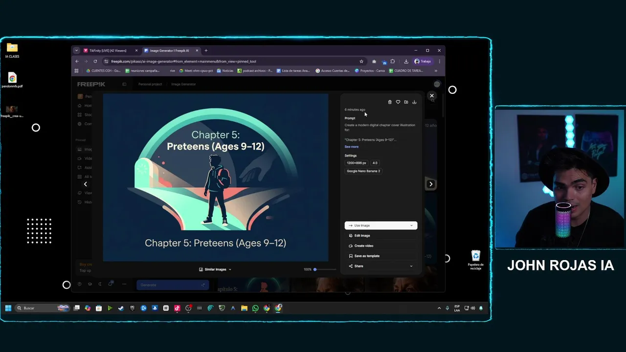
Task: Toggle the Freepik sidebar panel icon
Action: pos(124,84)
